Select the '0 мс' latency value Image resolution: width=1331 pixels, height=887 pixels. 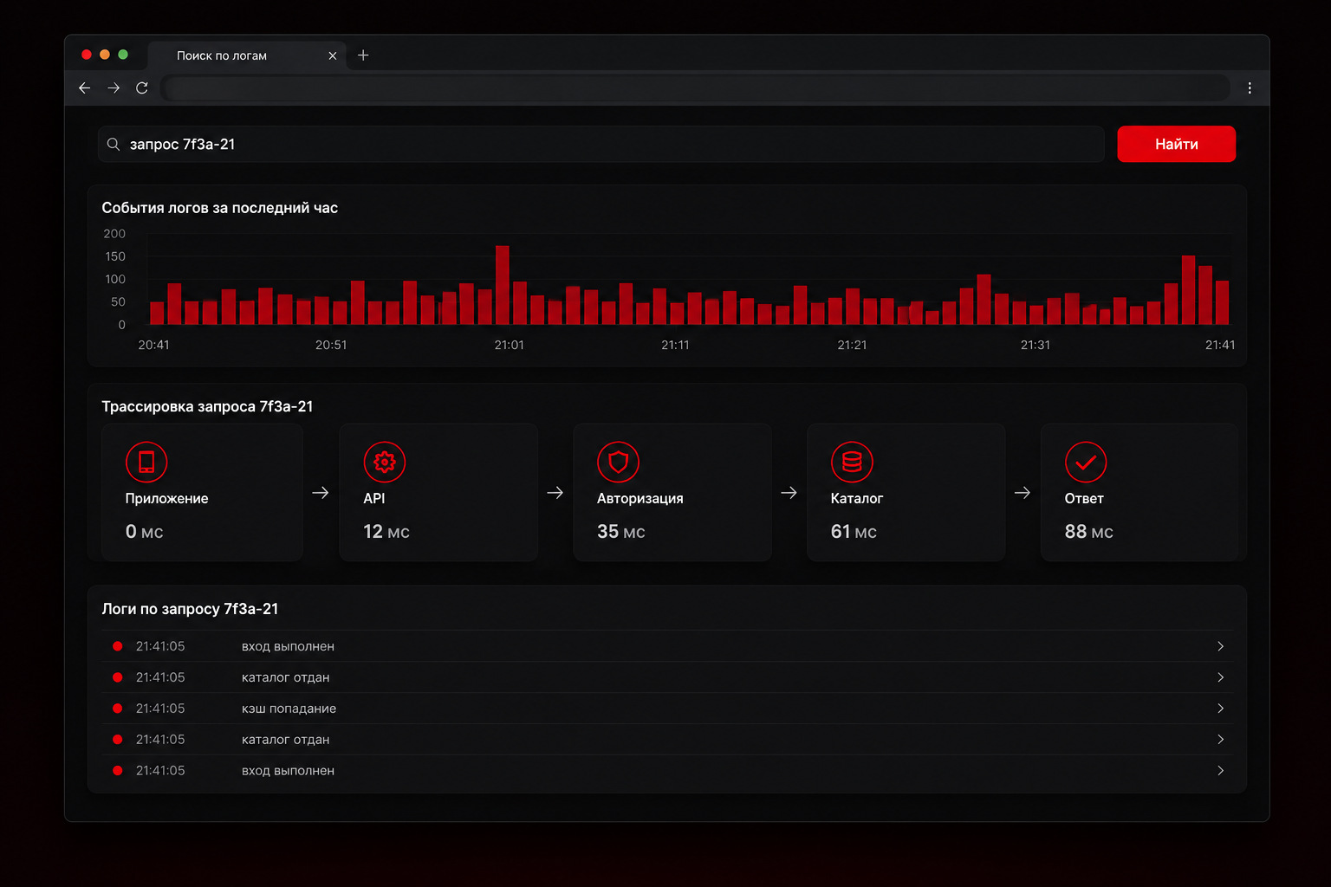[144, 532]
